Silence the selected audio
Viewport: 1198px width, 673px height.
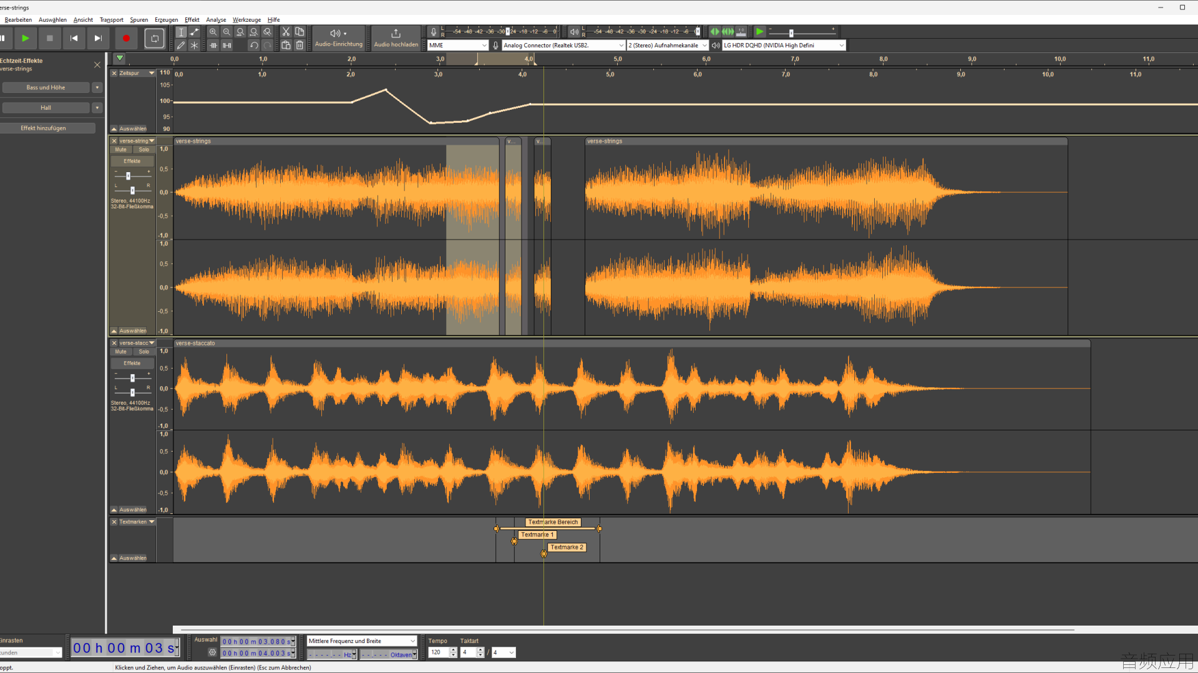coord(227,45)
